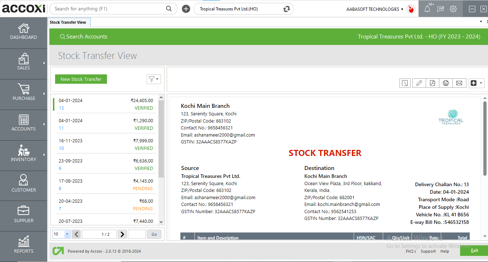
Task: Print the stock transfer document
Action: pos(446,83)
